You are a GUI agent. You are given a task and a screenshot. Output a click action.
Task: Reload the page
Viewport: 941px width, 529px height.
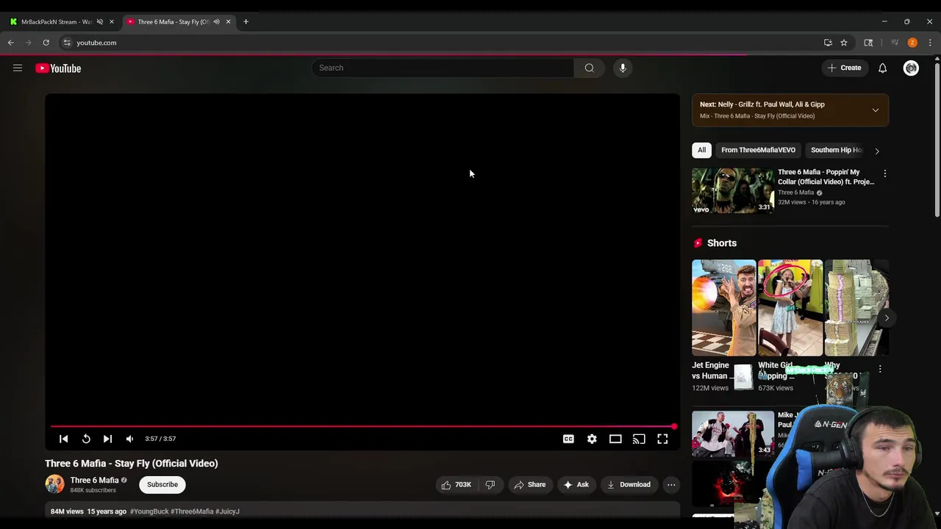pyautogui.click(x=46, y=43)
